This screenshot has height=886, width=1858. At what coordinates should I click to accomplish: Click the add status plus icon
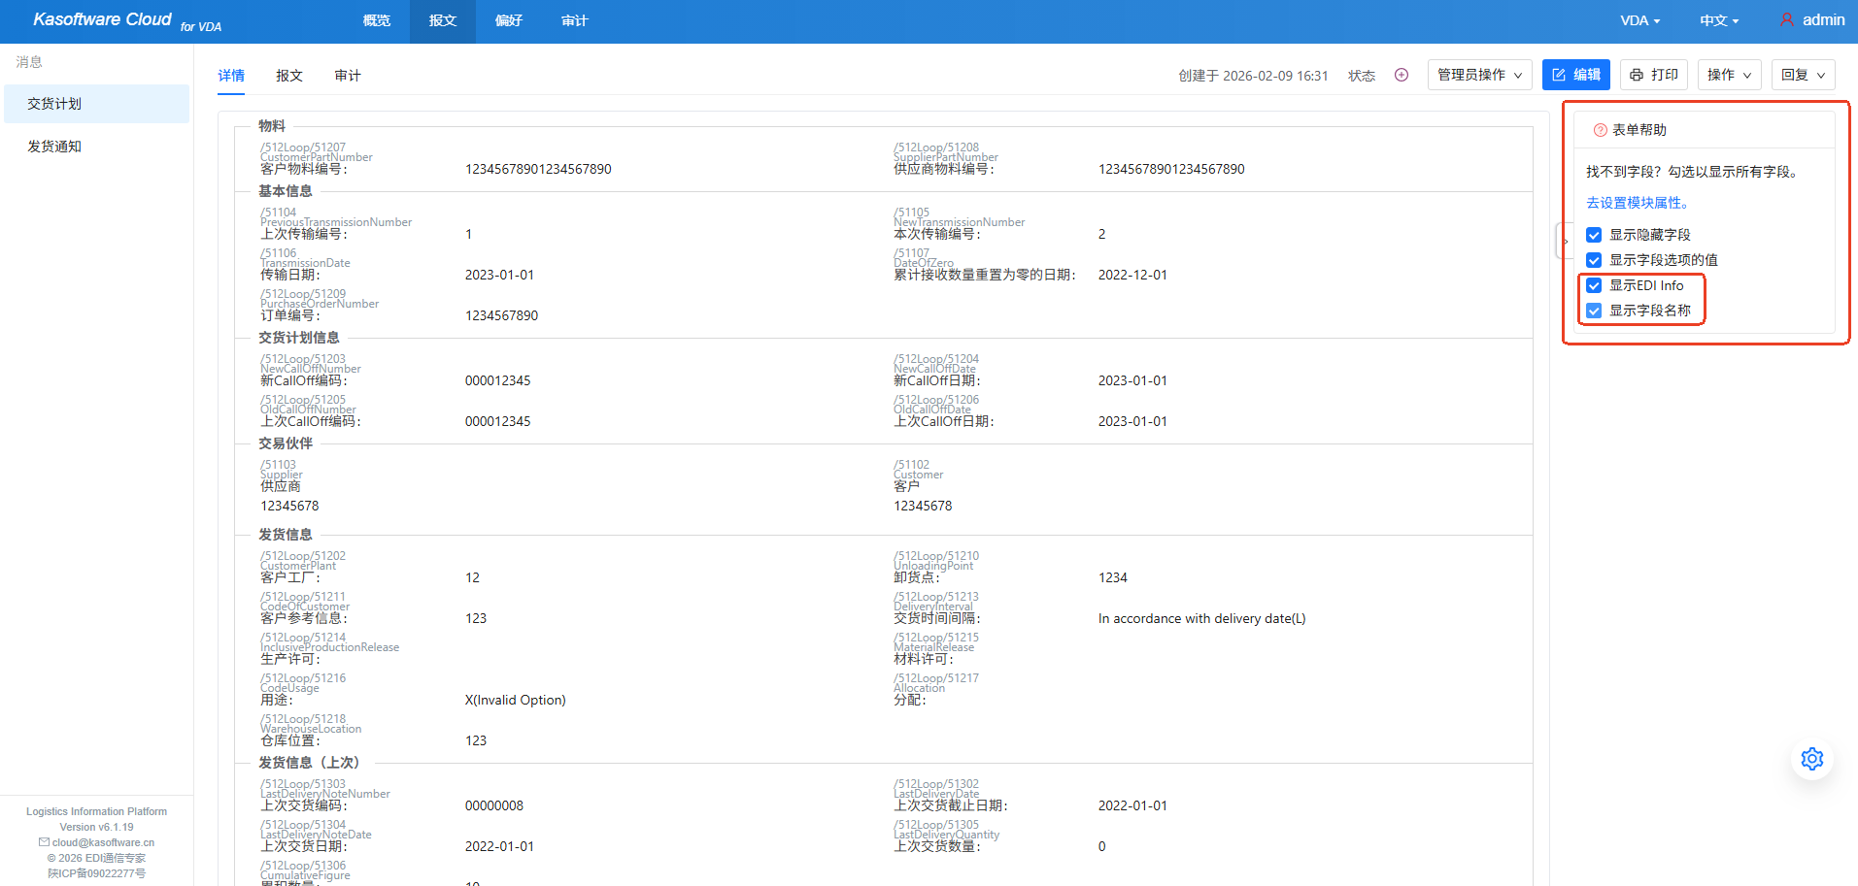click(x=1401, y=75)
